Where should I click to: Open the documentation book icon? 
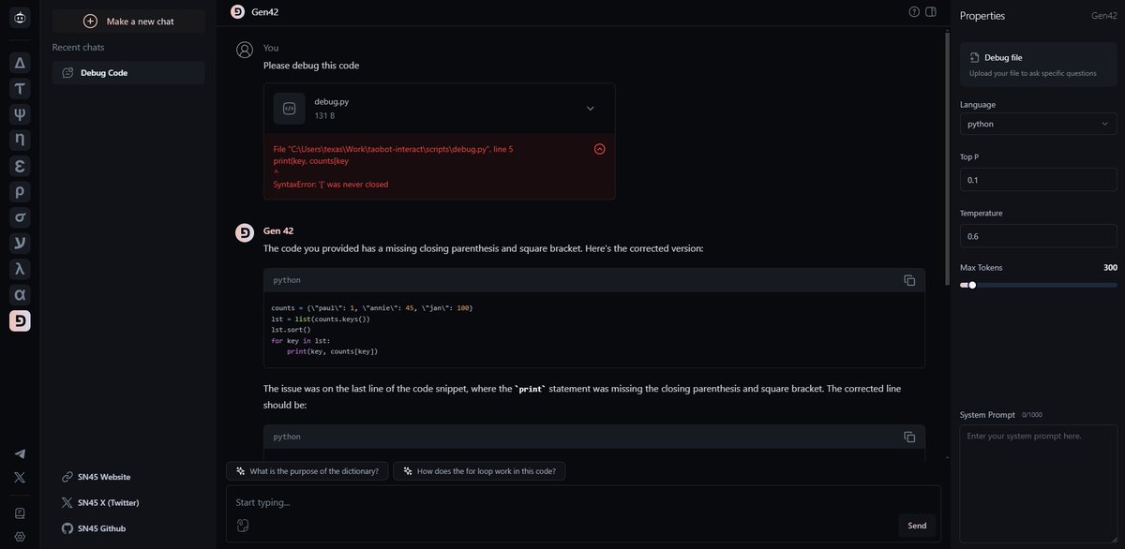20,513
